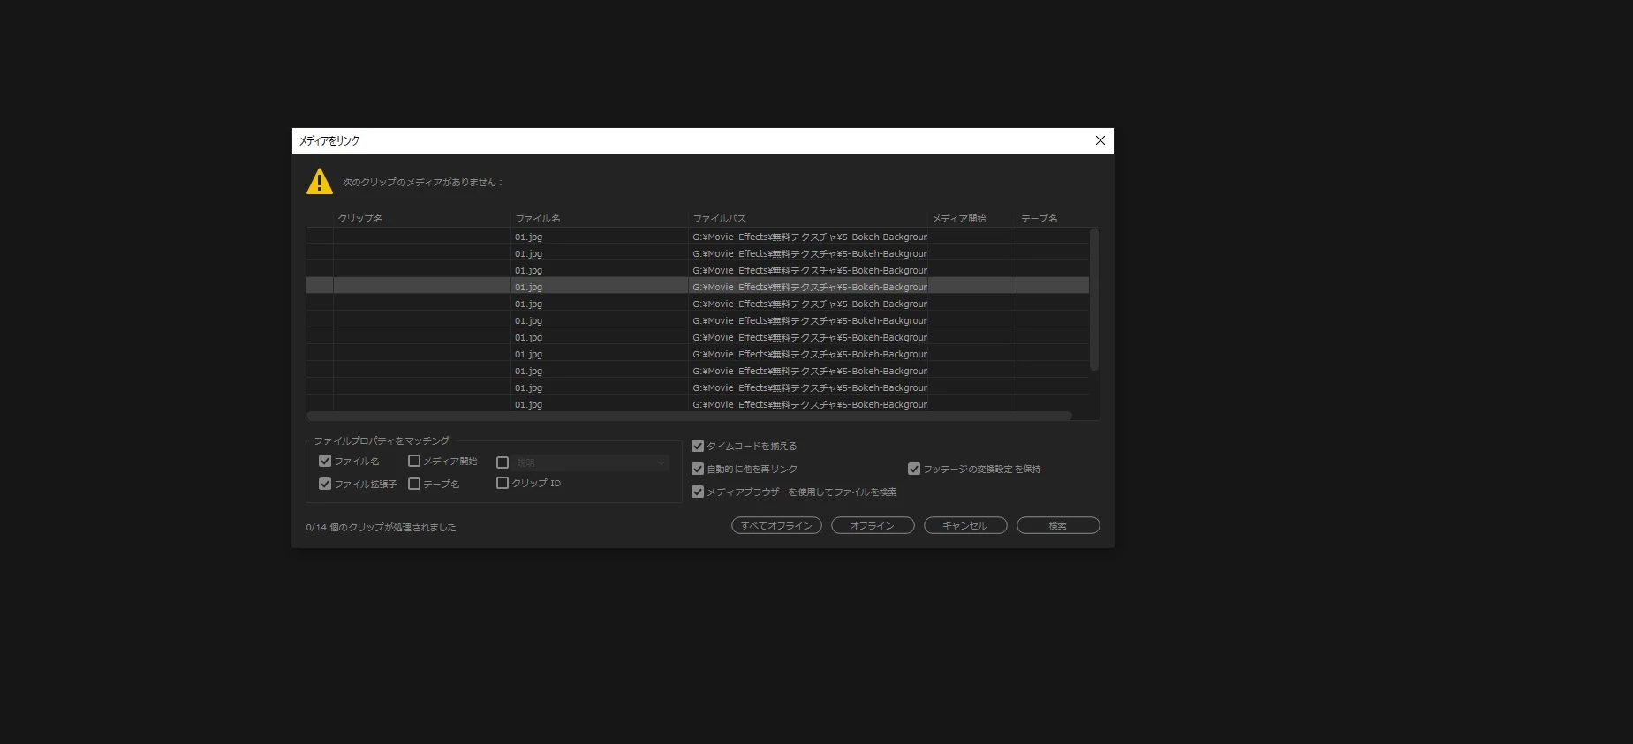This screenshot has height=744, width=1633.
Task: Close the メディアをリンク dialog
Action: coord(1100,140)
